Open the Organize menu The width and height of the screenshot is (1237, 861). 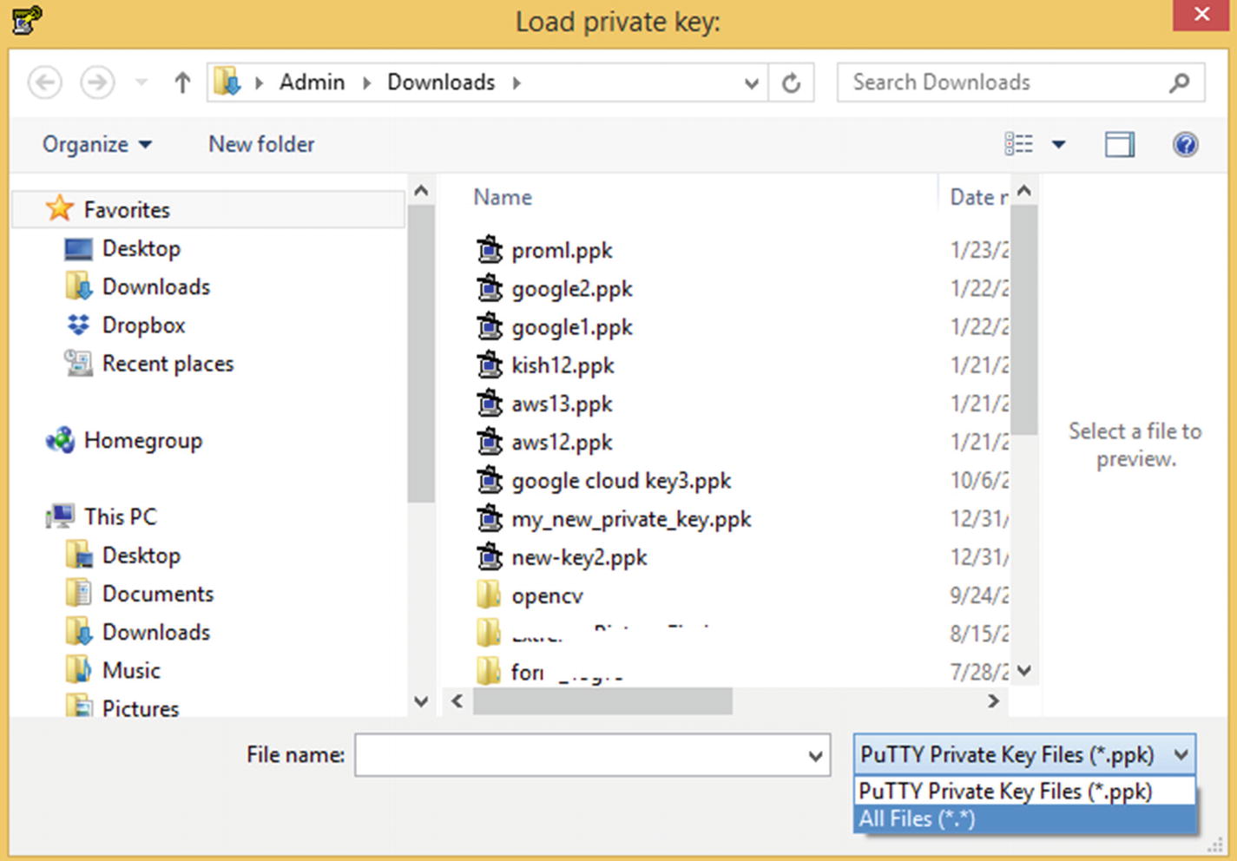coord(97,144)
